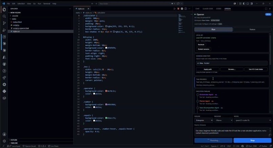Open the Python icon in activity bar

(4, 91)
